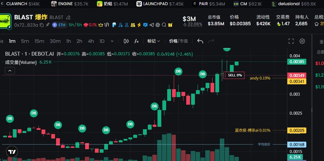Click the 持有人 2,685 stat
The height and width of the screenshot is (161, 324).
click(x=302, y=20)
